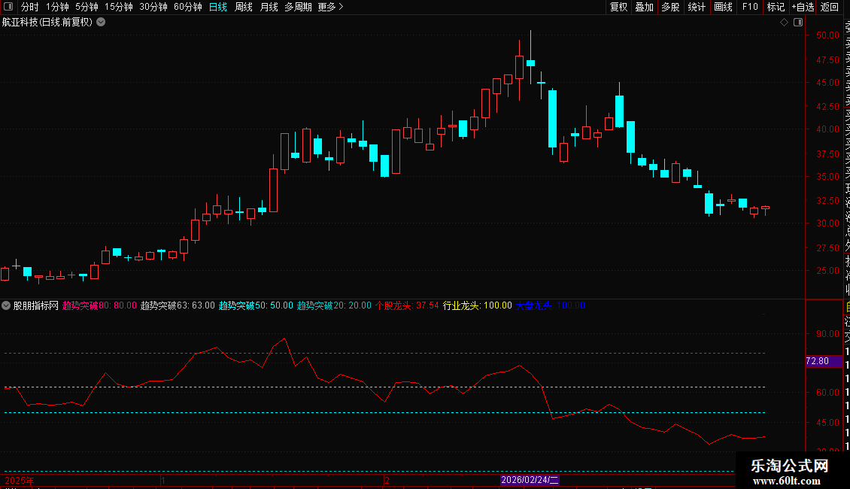Select the 60分钟 period

pyautogui.click(x=187, y=7)
